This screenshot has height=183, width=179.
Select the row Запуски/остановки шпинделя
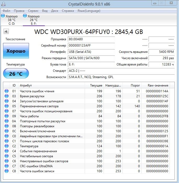pyautogui.click(x=86, y=101)
